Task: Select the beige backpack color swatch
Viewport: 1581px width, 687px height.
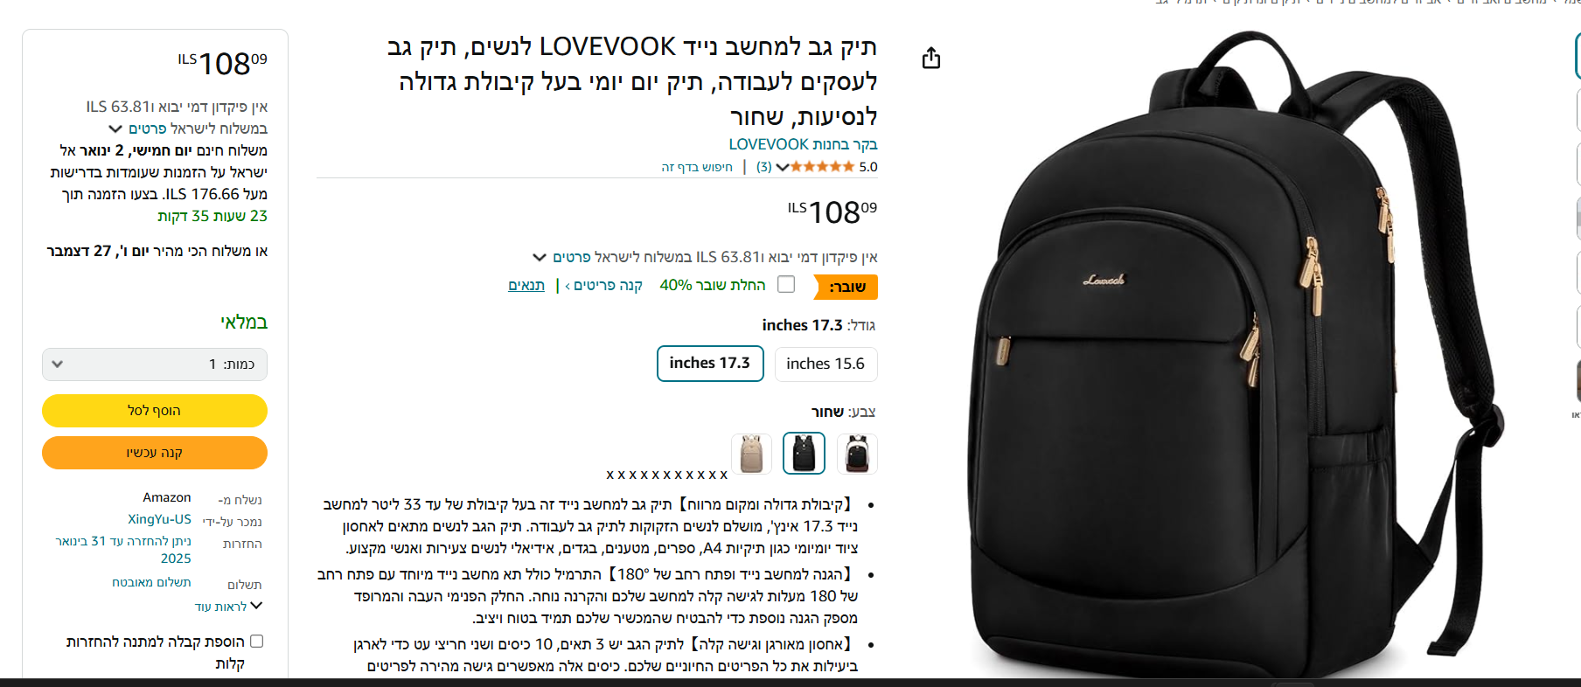Action: 751,454
